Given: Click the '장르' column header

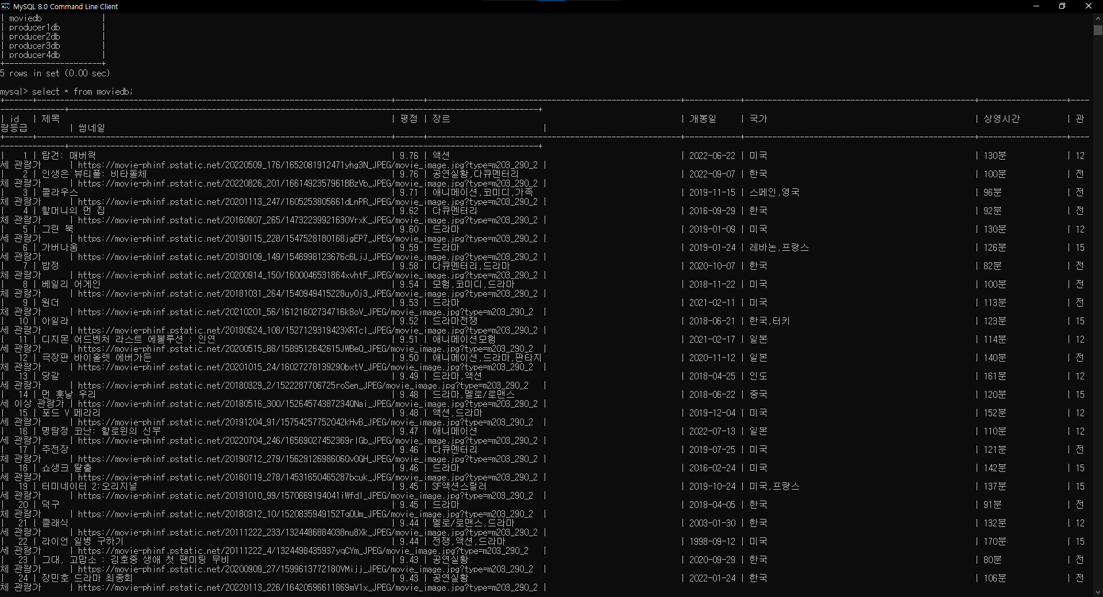Looking at the screenshot, I should (x=441, y=119).
